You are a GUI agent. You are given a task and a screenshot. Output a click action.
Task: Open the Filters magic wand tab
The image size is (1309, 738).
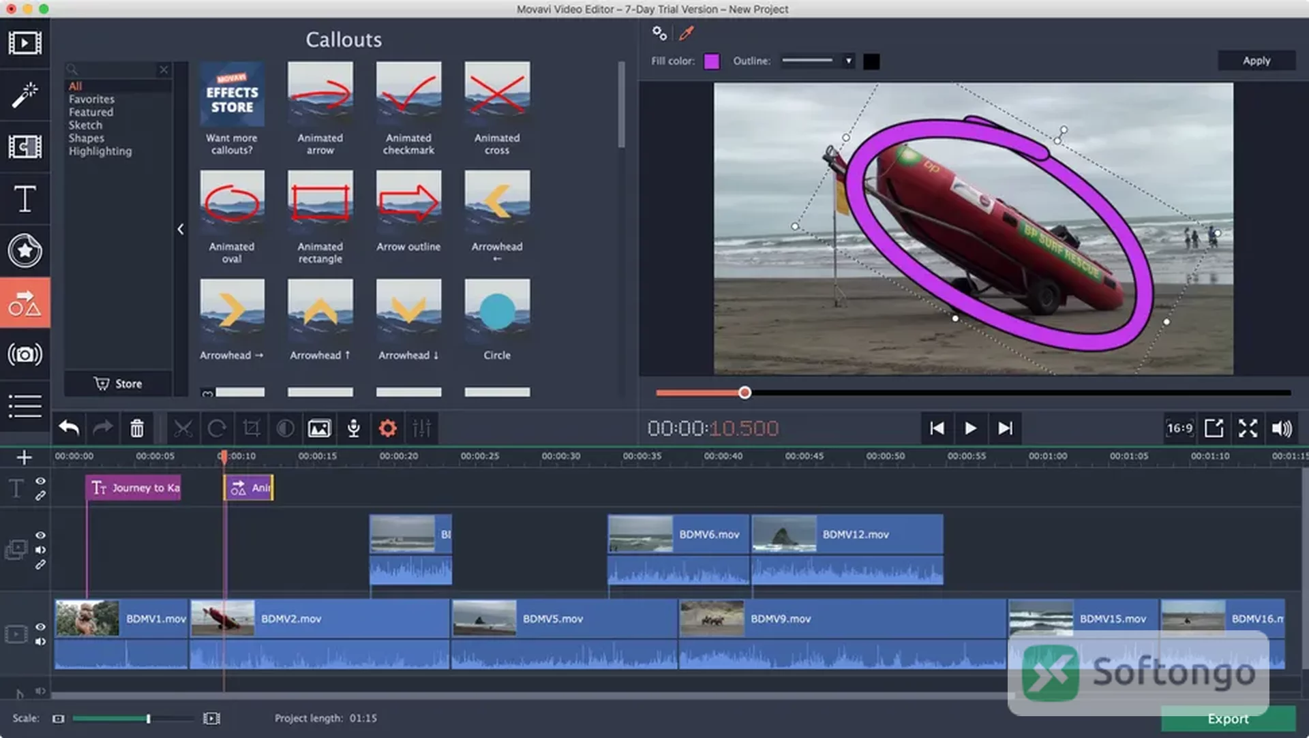tap(25, 95)
